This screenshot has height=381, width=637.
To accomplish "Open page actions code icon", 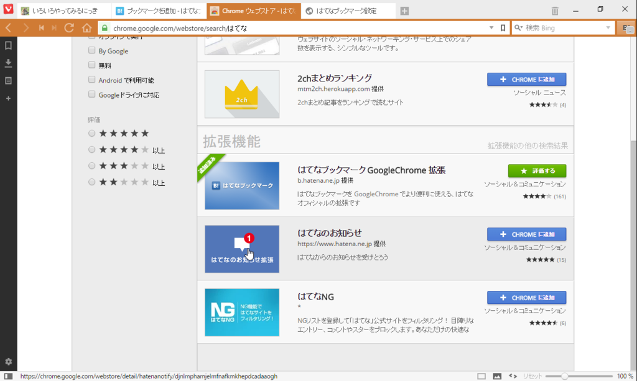I will 513,376.
